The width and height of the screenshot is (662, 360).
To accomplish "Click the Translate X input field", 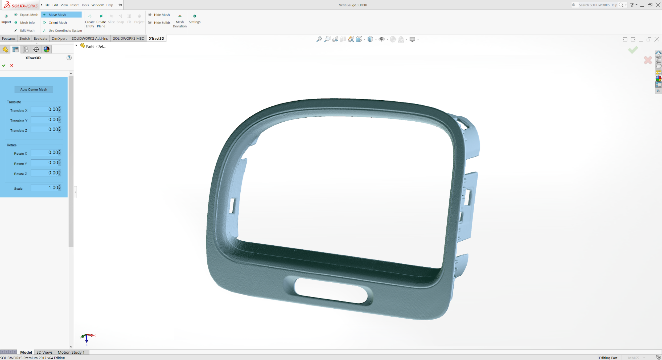I will [45, 109].
